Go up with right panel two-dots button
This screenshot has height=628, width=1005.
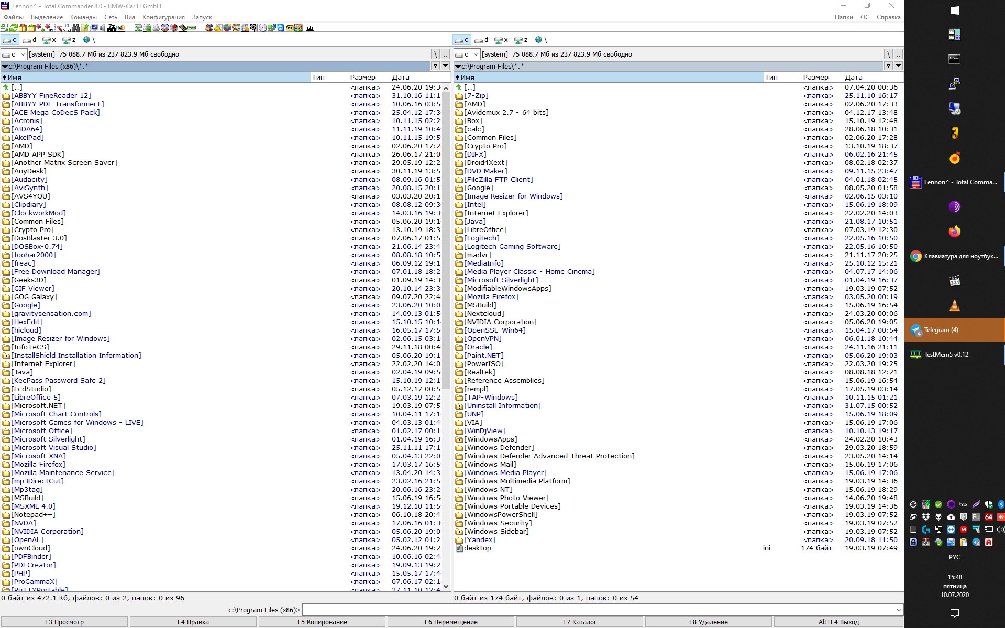pos(899,54)
